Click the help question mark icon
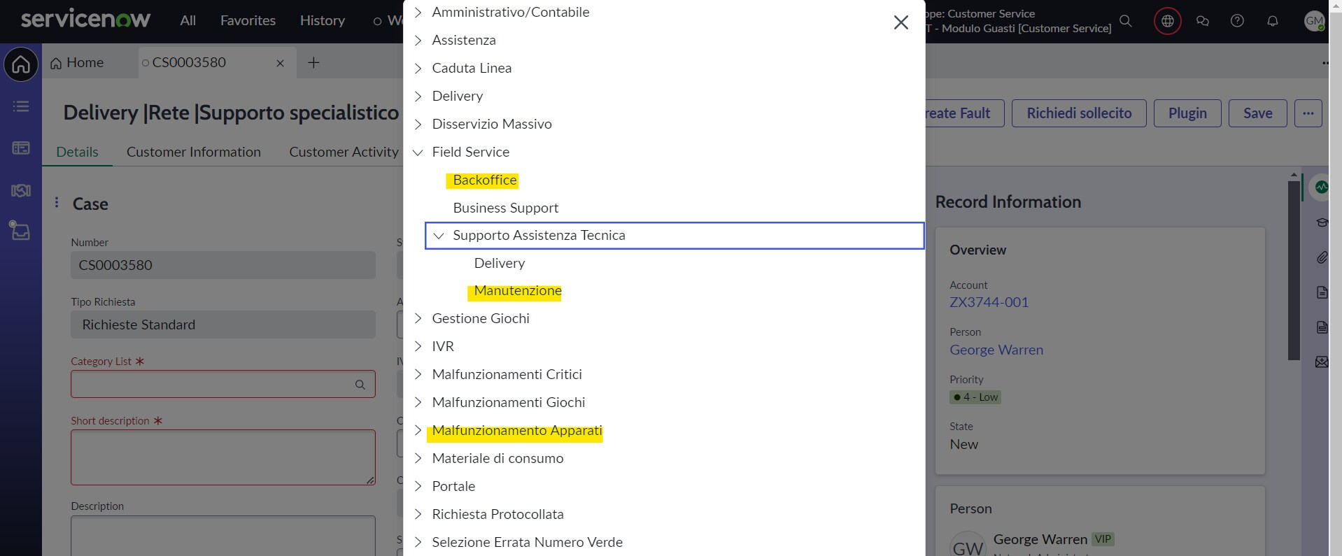The height and width of the screenshot is (556, 1342). pos(1237,21)
